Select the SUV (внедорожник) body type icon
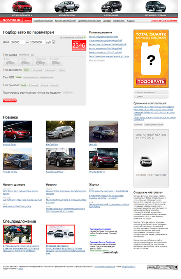This screenshot has height=279, width=181. [x=40, y=61]
